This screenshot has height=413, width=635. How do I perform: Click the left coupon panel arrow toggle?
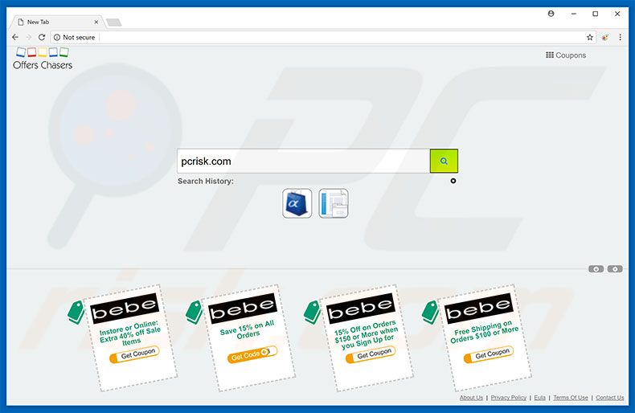(x=596, y=269)
